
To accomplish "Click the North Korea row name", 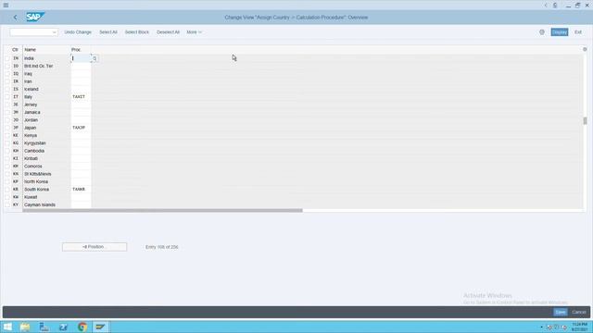I will (x=36, y=181).
